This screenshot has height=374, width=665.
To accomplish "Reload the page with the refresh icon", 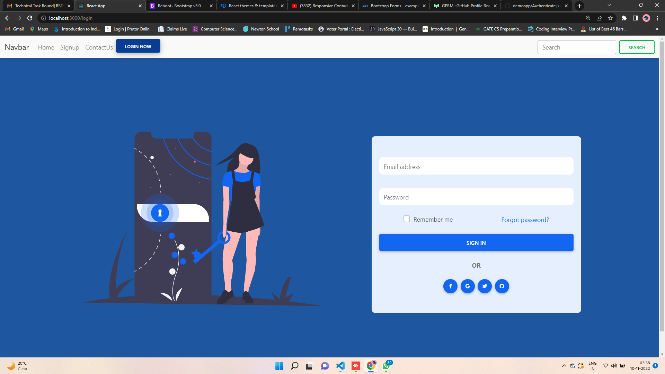I will coord(30,18).
